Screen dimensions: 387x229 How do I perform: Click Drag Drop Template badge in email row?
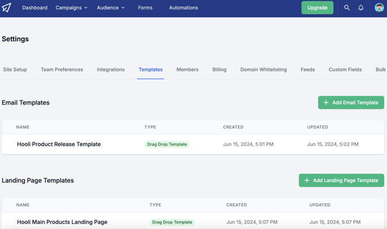[x=167, y=144]
